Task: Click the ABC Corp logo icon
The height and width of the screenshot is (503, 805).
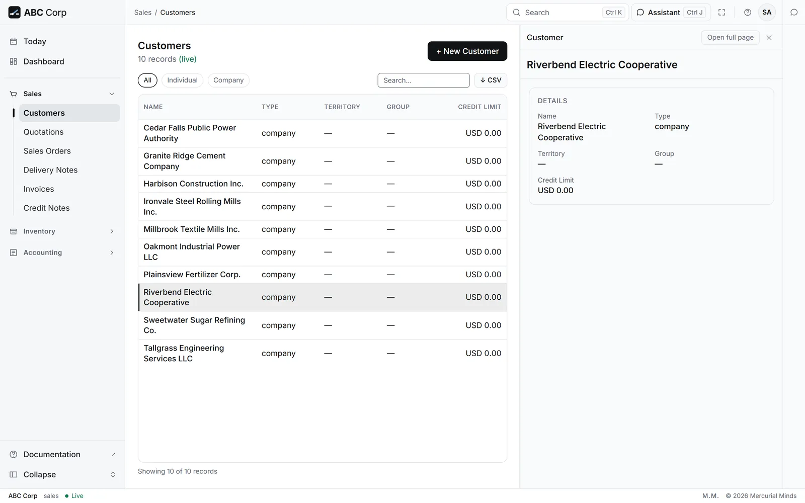Action: (14, 13)
